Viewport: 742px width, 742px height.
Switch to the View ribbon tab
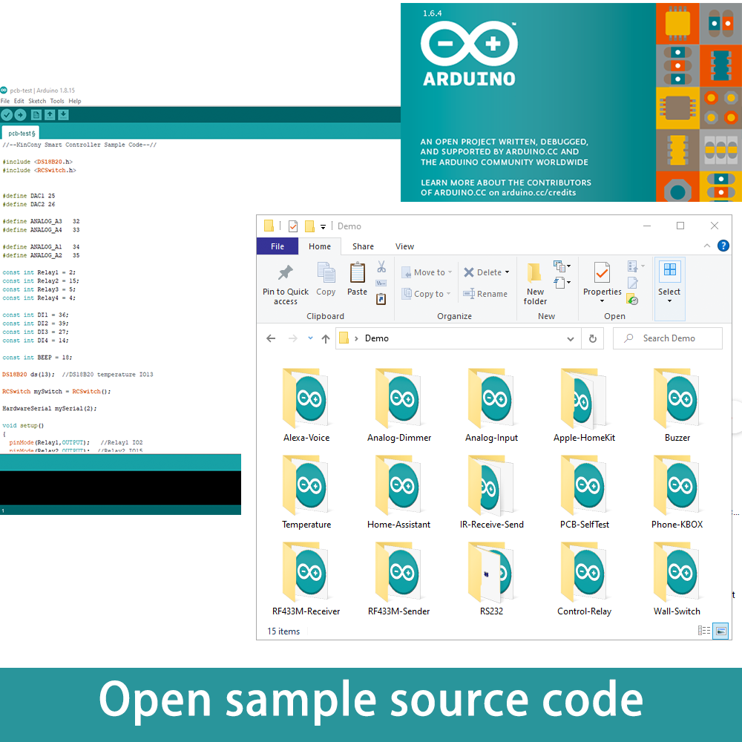pyautogui.click(x=404, y=246)
